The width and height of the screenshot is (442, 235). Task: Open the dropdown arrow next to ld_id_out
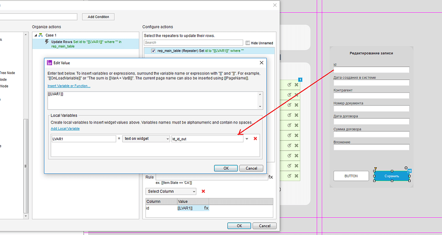247,139
